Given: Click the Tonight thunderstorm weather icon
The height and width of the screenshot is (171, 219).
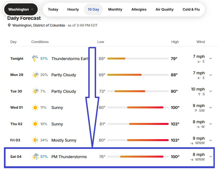Looking at the screenshot, I should pos(35,58).
